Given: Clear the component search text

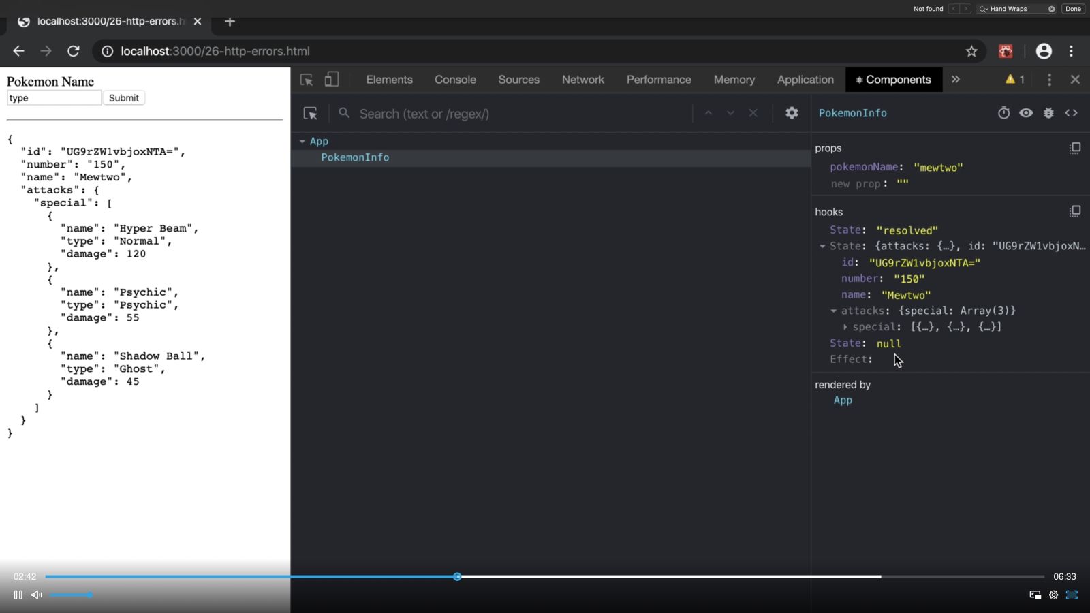Looking at the screenshot, I should (x=753, y=113).
